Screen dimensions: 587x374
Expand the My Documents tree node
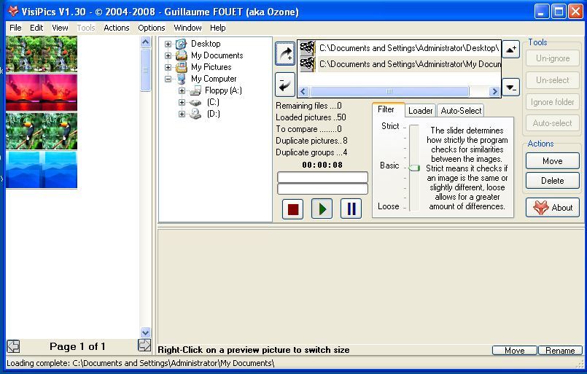[168, 55]
